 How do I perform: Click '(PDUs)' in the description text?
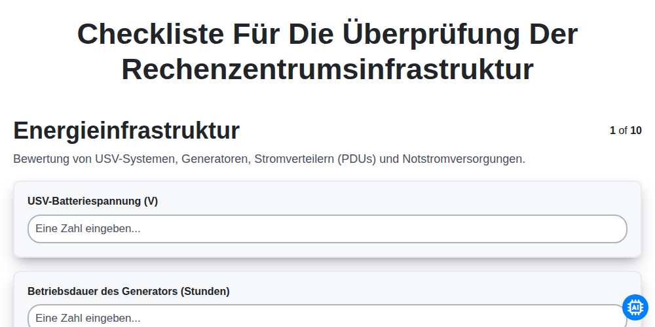pos(357,159)
